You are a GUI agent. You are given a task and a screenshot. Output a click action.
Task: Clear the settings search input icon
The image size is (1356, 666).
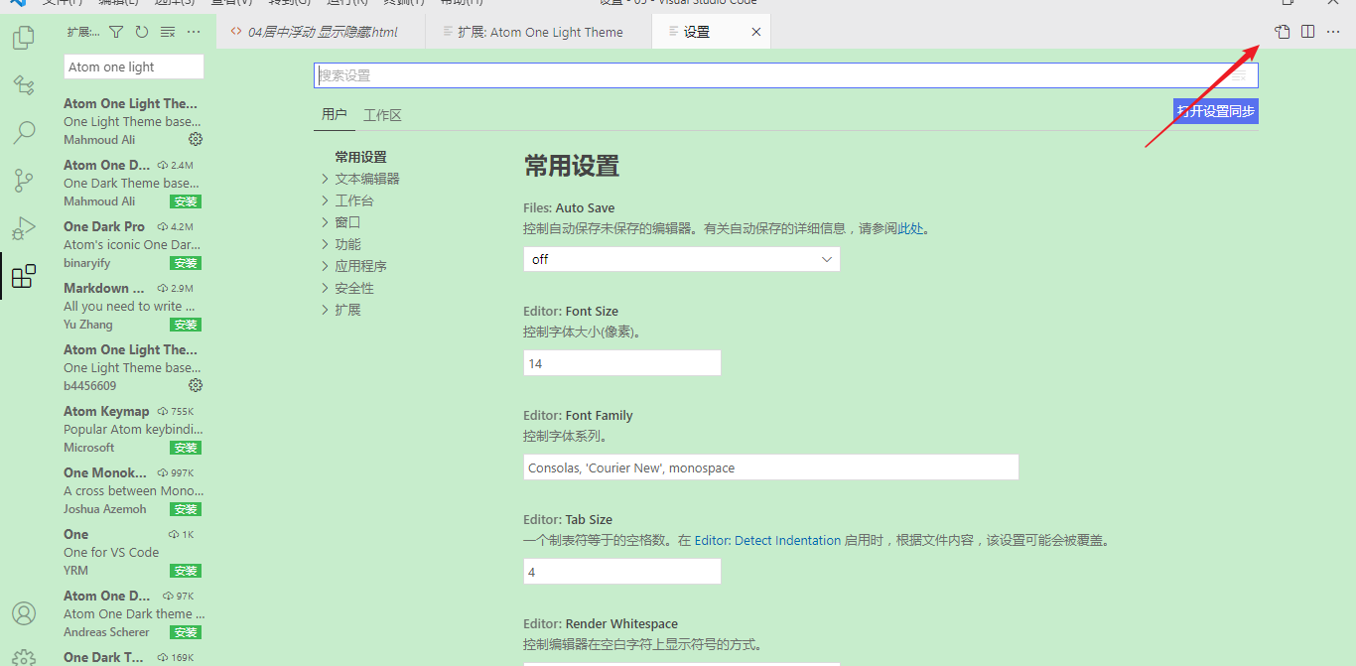click(1239, 75)
